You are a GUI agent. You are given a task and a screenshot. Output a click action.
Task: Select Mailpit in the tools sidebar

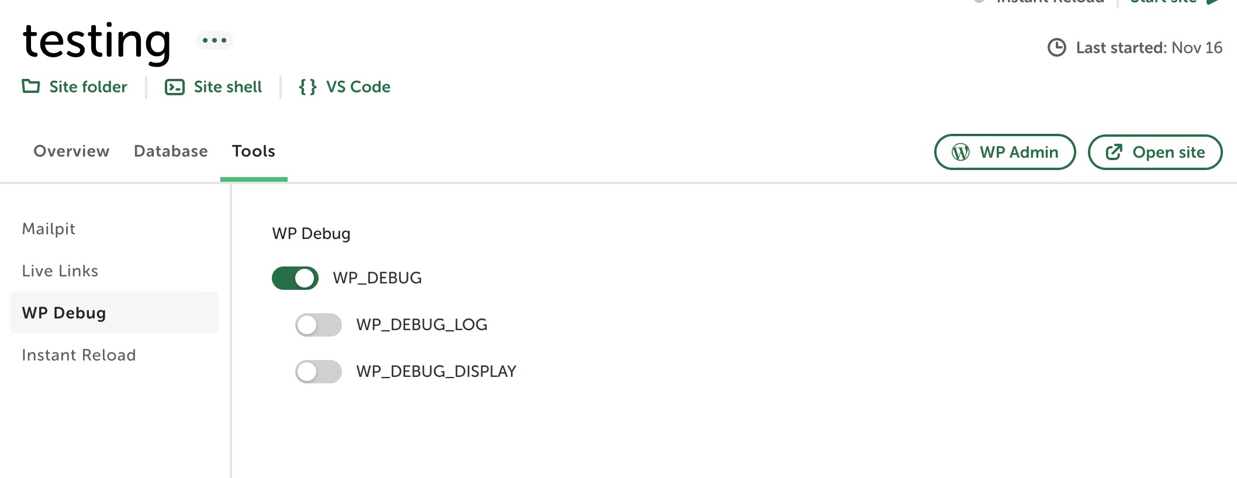pyautogui.click(x=49, y=228)
